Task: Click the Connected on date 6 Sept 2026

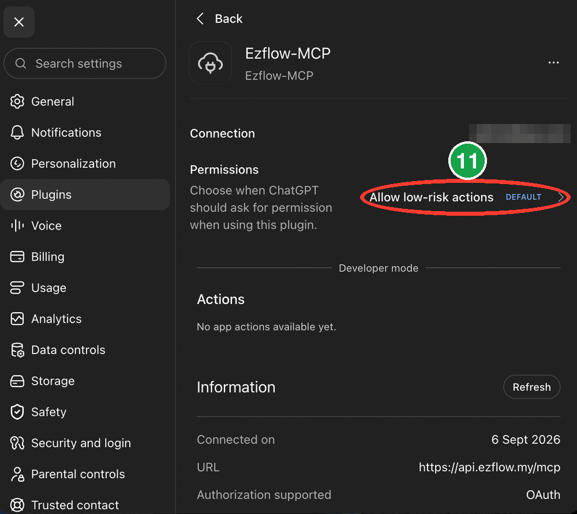Action: point(526,440)
